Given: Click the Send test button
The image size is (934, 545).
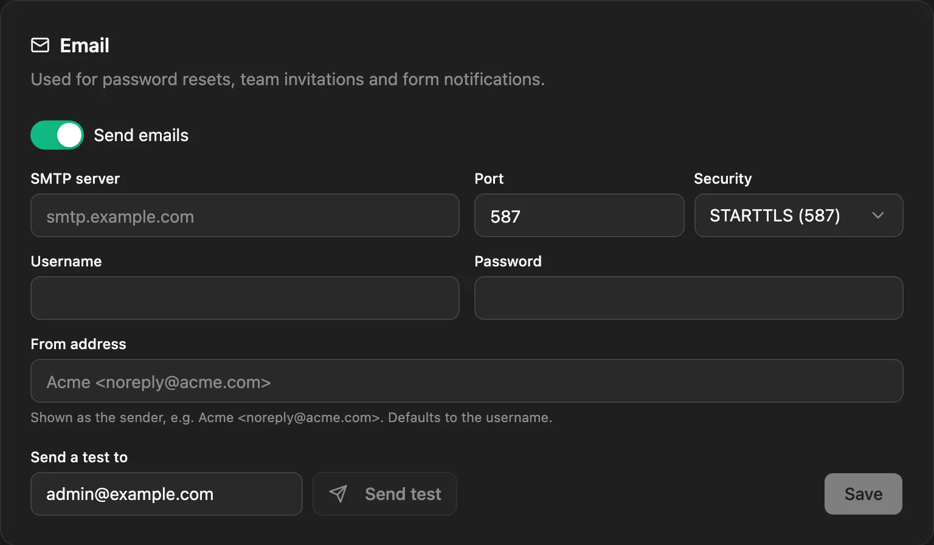Looking at the screenshot, I should (385, 494).
